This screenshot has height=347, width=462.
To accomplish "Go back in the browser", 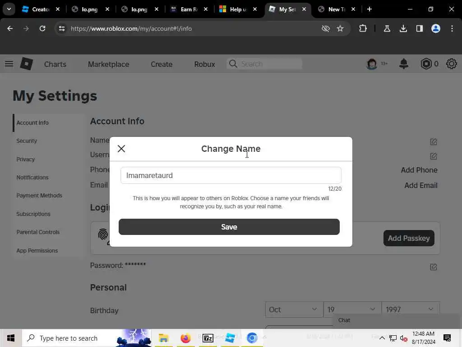I will [10, 28].
